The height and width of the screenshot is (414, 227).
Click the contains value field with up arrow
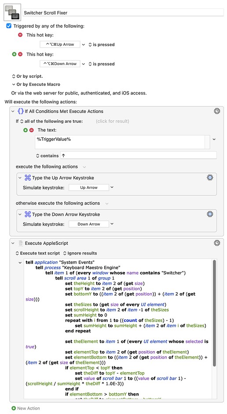139,156
